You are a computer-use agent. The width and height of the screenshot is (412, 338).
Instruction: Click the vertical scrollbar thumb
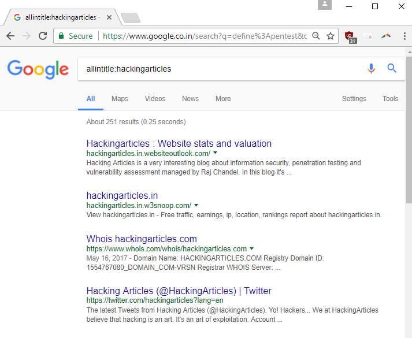coord(409,129)
